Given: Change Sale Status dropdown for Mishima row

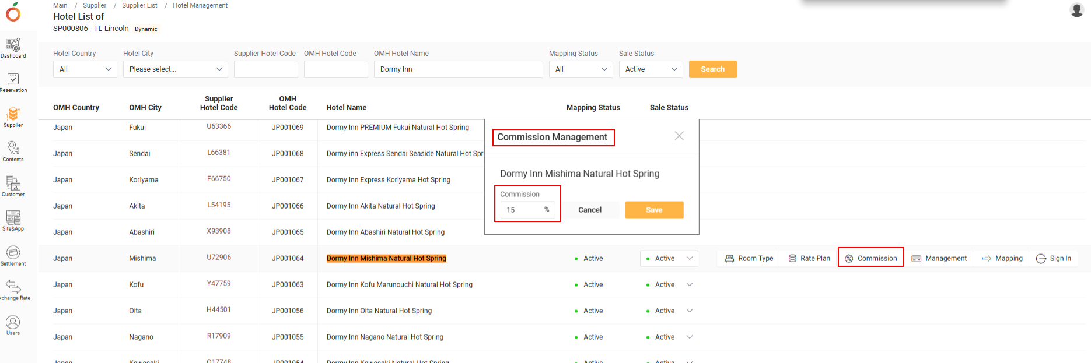Looking at the screenshot, I should click(x=669, y=259).
